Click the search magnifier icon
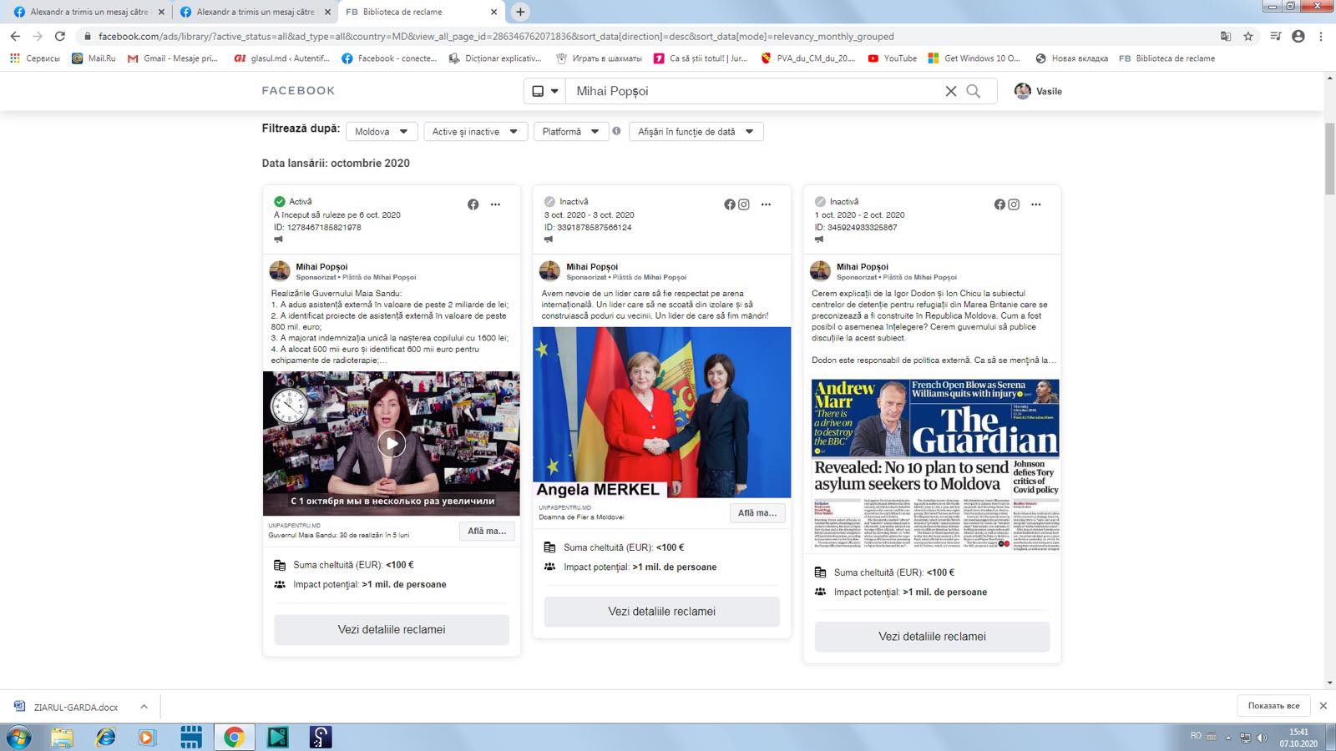The image size is (1336, 751). click(x=974, y=91)
